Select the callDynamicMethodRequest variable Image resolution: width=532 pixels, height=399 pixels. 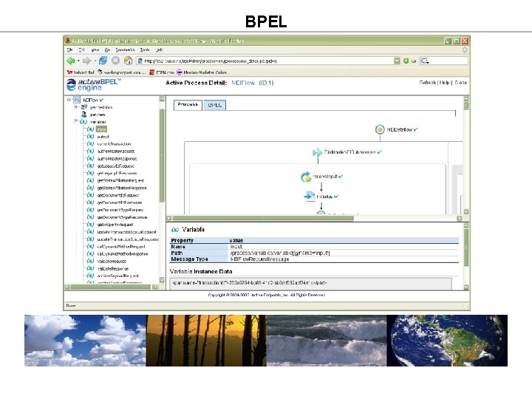point(121,247)
